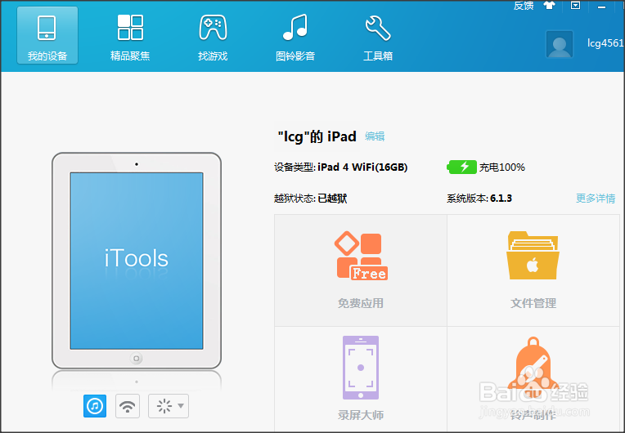Screen dimensions: 625x433
Task: Switch to the 精品聚焦 tab
Action: 130,38
